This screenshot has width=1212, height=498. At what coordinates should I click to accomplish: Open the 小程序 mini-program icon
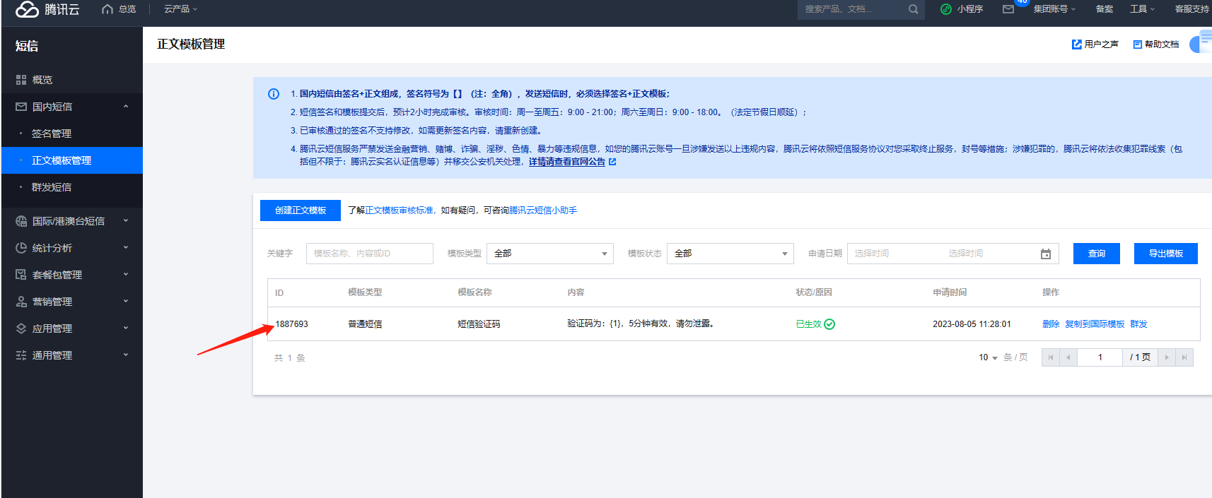coord(945,9)
